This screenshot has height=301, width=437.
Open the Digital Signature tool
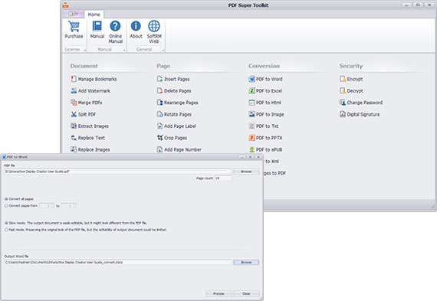tap(360, 114)
